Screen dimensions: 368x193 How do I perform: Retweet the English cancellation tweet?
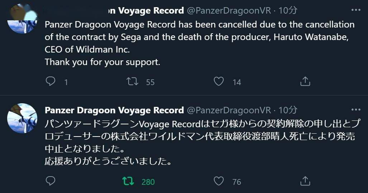point(133,82)
